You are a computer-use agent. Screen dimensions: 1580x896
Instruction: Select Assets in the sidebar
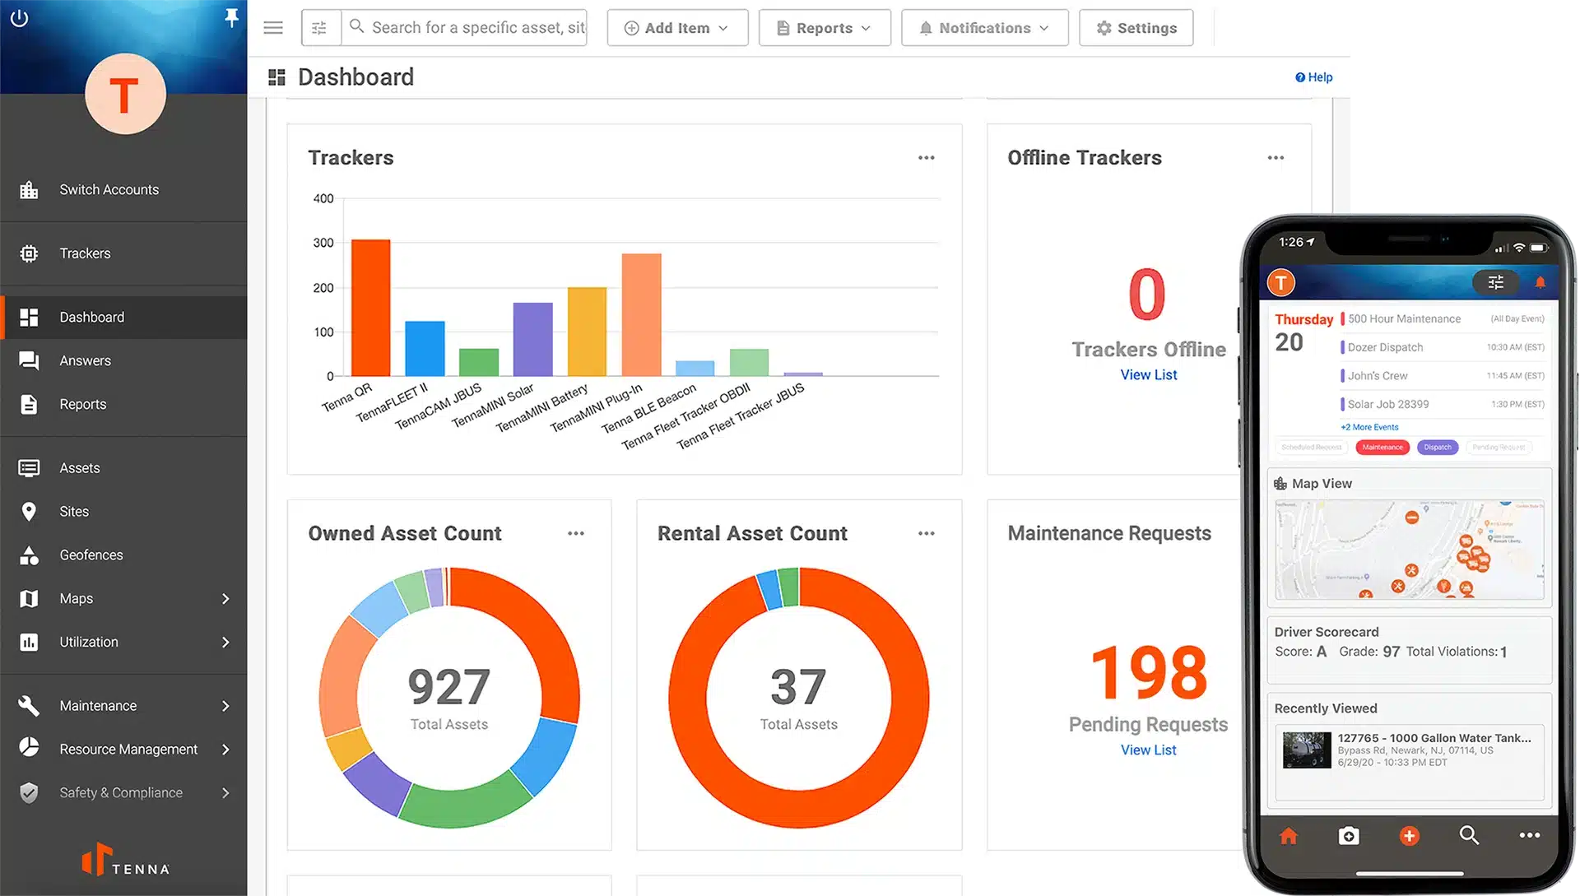click(123, 468)
